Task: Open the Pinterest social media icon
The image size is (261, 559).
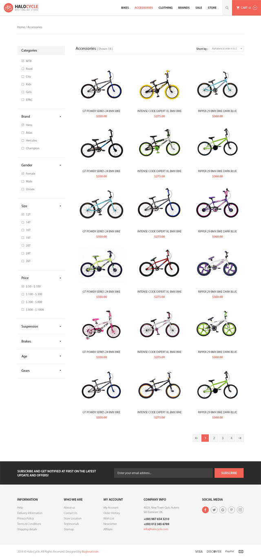Action: tap(232, 510)
